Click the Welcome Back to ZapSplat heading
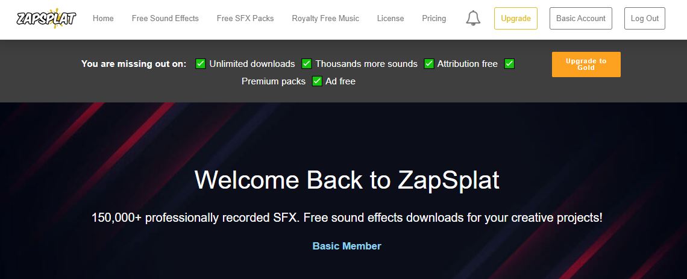This screenshot has width=687, height=279. tap(347, 180)
